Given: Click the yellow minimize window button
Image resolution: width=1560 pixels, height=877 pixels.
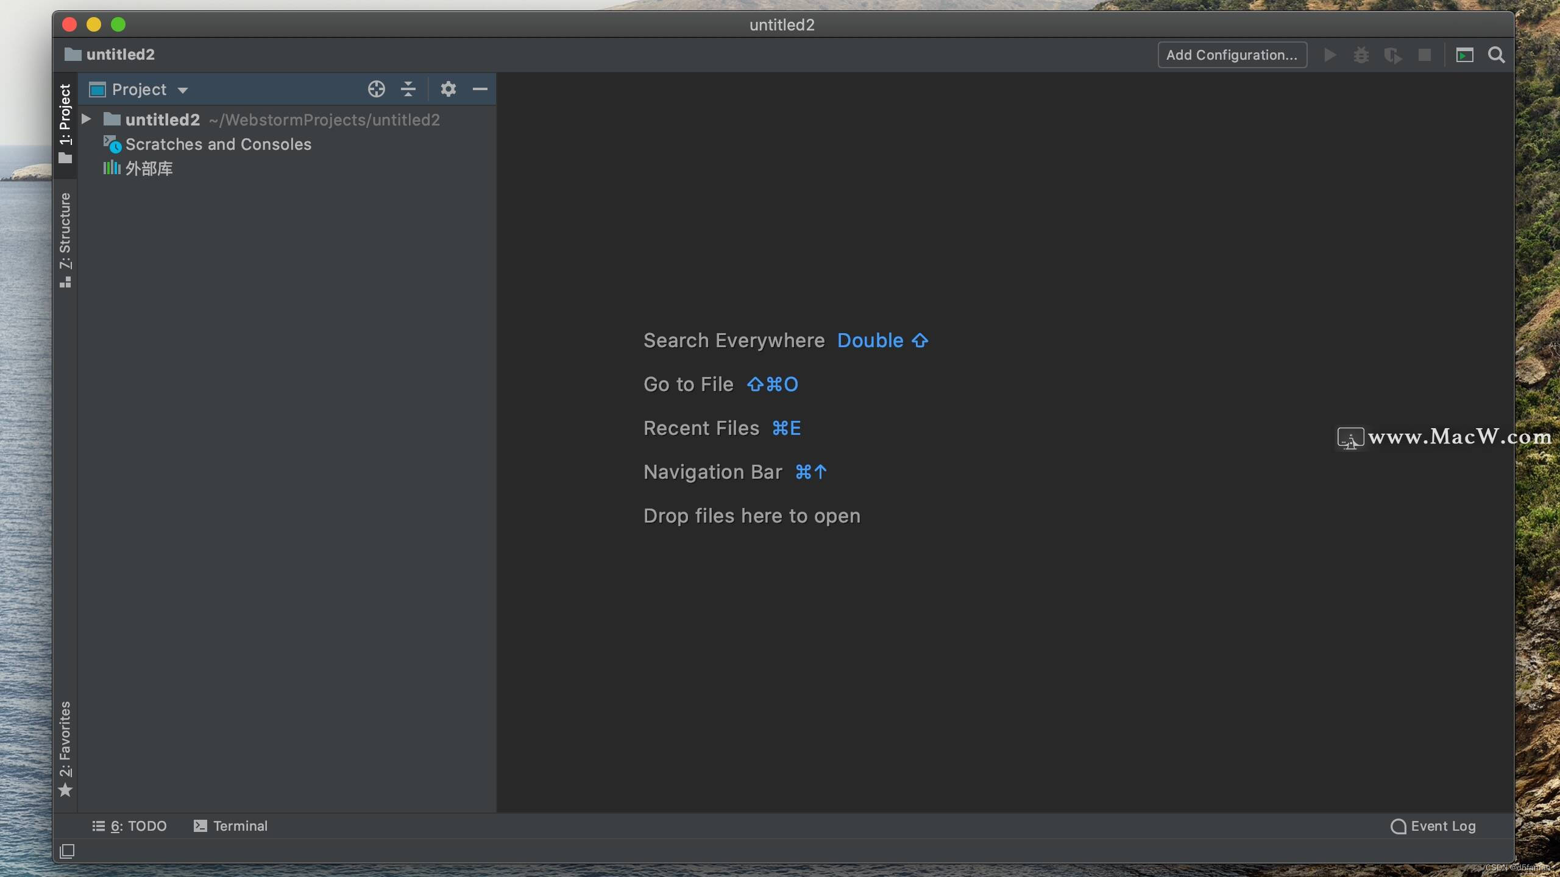Looking at the screenshot, I should point(94,24).
